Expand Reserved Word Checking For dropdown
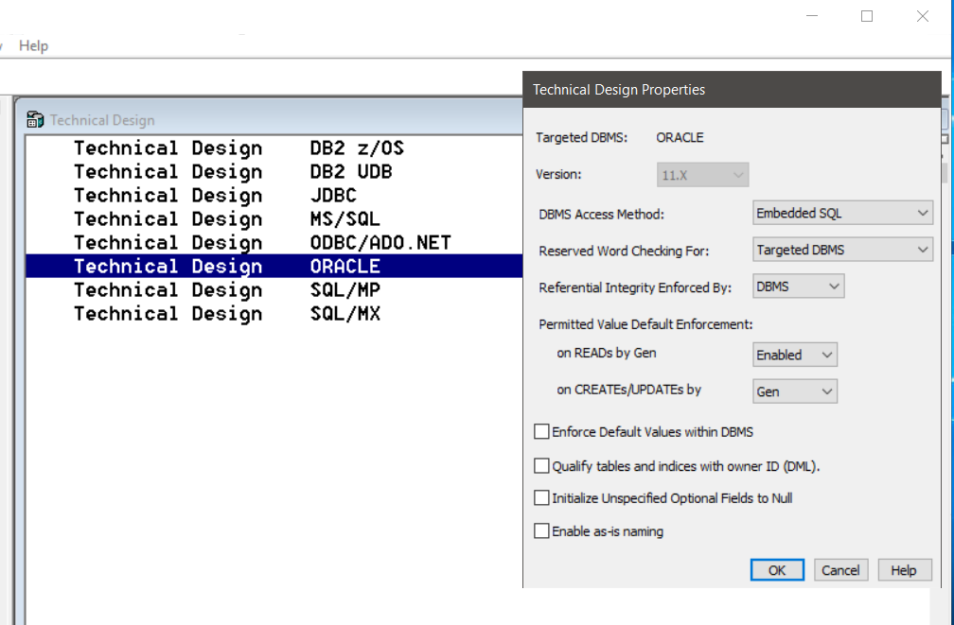Viewport: 954px width, 625px height. click(x=842, y=251)
